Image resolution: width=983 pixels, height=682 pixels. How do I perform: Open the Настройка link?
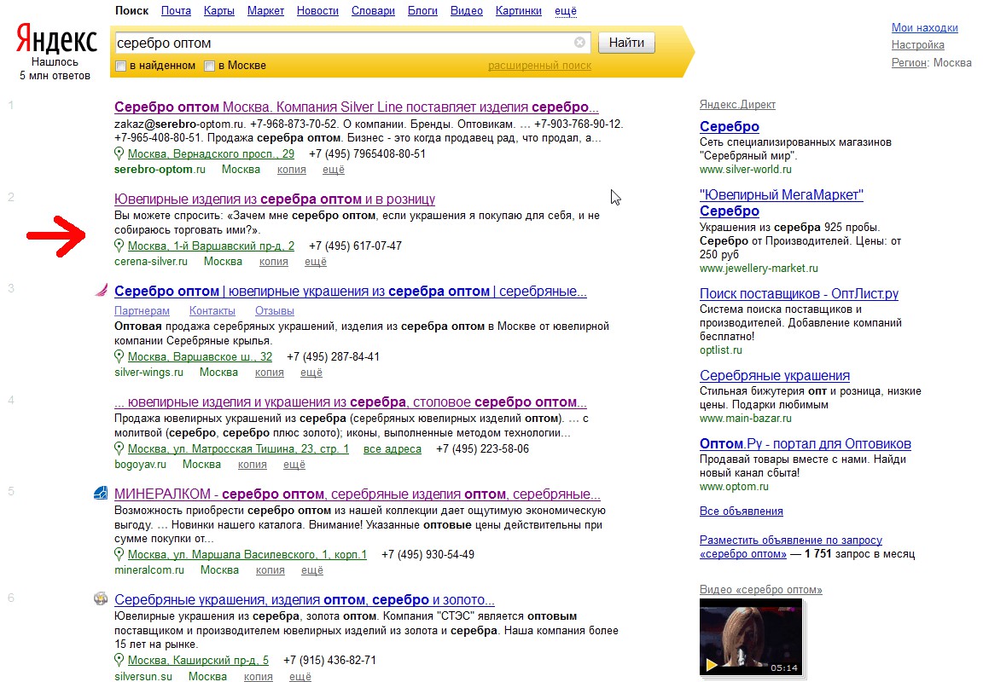[918, 45]
